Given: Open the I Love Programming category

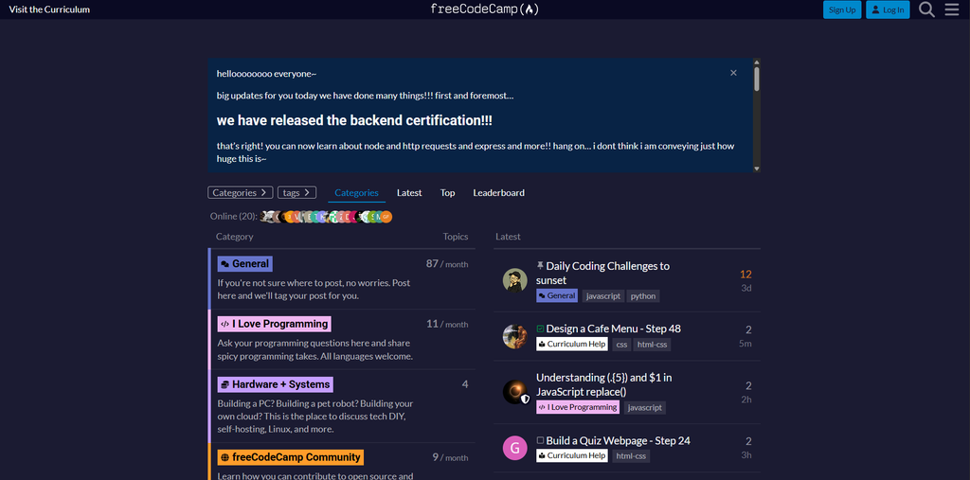Looking at the screenshot, I should pos(274,324).
